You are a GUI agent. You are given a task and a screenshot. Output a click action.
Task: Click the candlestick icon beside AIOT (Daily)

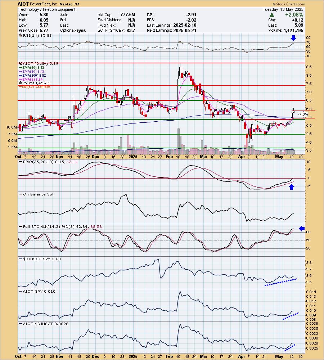(20, 64)
